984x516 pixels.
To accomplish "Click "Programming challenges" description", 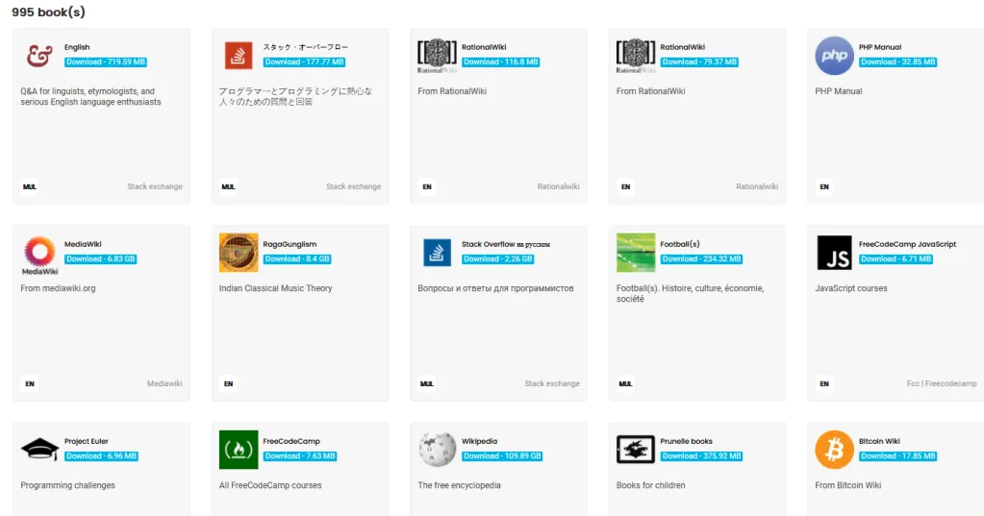I will [67, 485].
